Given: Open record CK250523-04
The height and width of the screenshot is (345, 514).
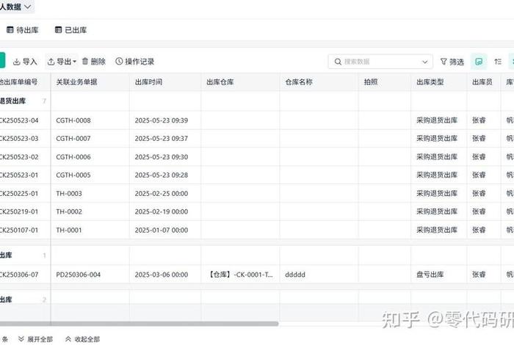Looking at the screenshot, I should 19,120.
